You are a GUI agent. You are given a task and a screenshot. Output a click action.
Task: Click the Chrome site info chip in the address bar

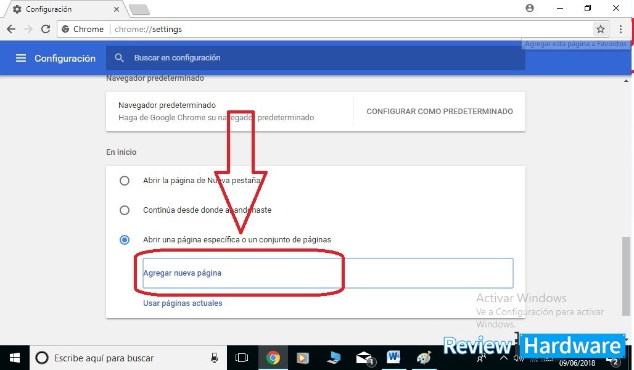[83, 29]
